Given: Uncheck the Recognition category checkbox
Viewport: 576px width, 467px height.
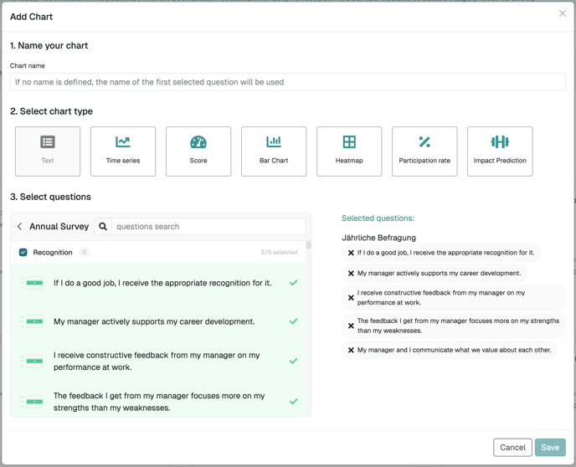Looking at the screenshot, I should coord(23,252).
